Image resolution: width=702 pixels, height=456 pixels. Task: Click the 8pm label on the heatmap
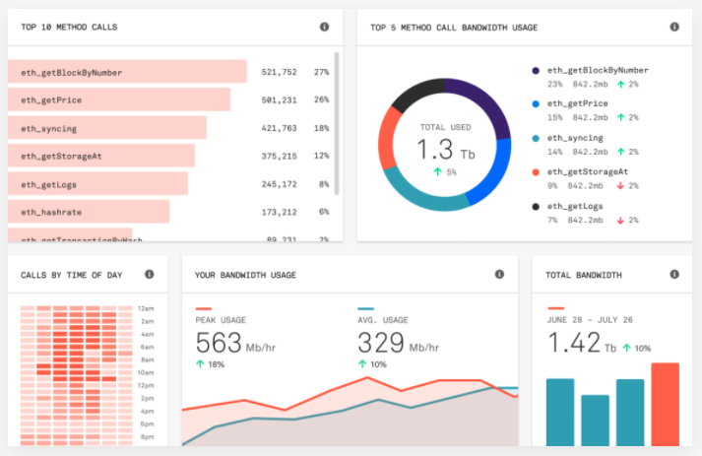click(x=147, y=436)
